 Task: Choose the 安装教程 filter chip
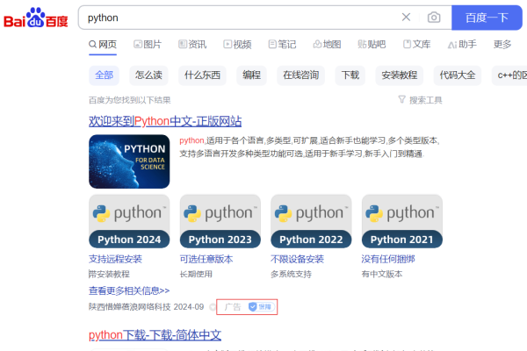pyautogui.click(x=400, y=75)
